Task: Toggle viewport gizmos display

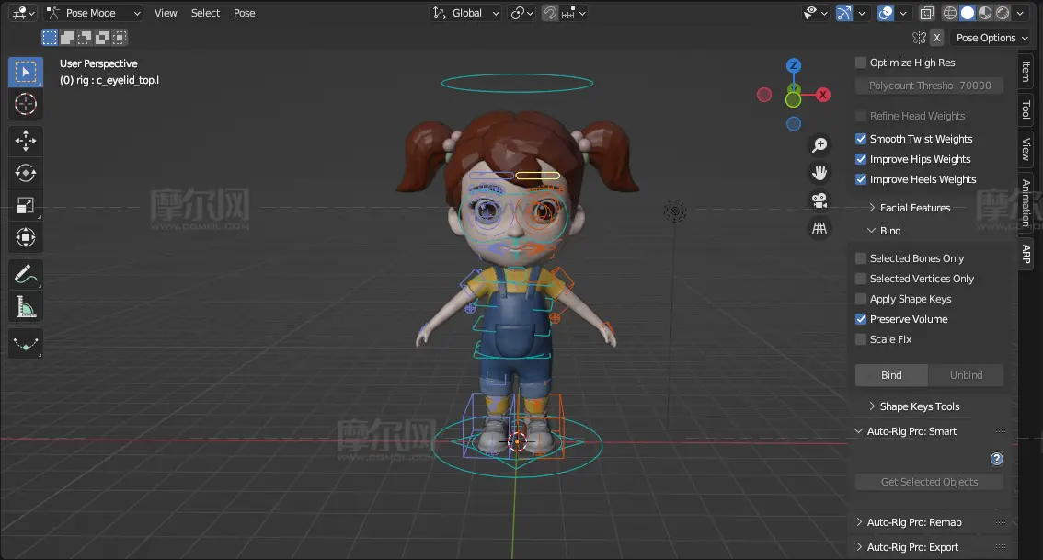Action: (x=843, y=13)
